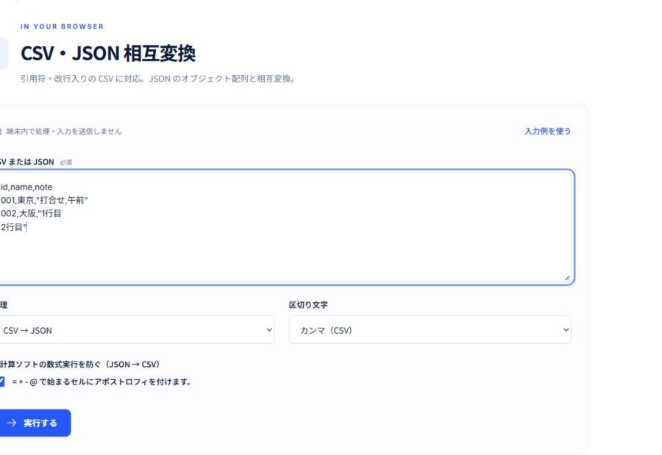The width and height of the screenshot is (662, 455).
Task: Click the 区切り文字 label
Action: point(308,305)
